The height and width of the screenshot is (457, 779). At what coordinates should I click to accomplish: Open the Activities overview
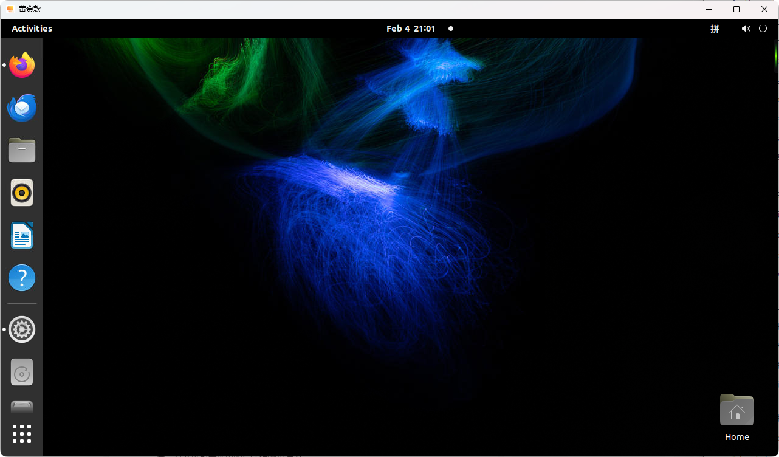32,29
